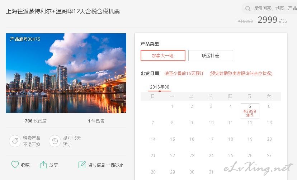Select 加拿大一地 product type
Screen dimensions: 297x180
(x=163, y=55)
